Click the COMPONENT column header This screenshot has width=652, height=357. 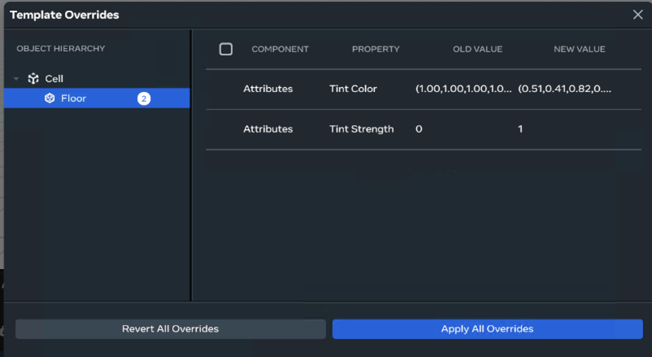280,49
